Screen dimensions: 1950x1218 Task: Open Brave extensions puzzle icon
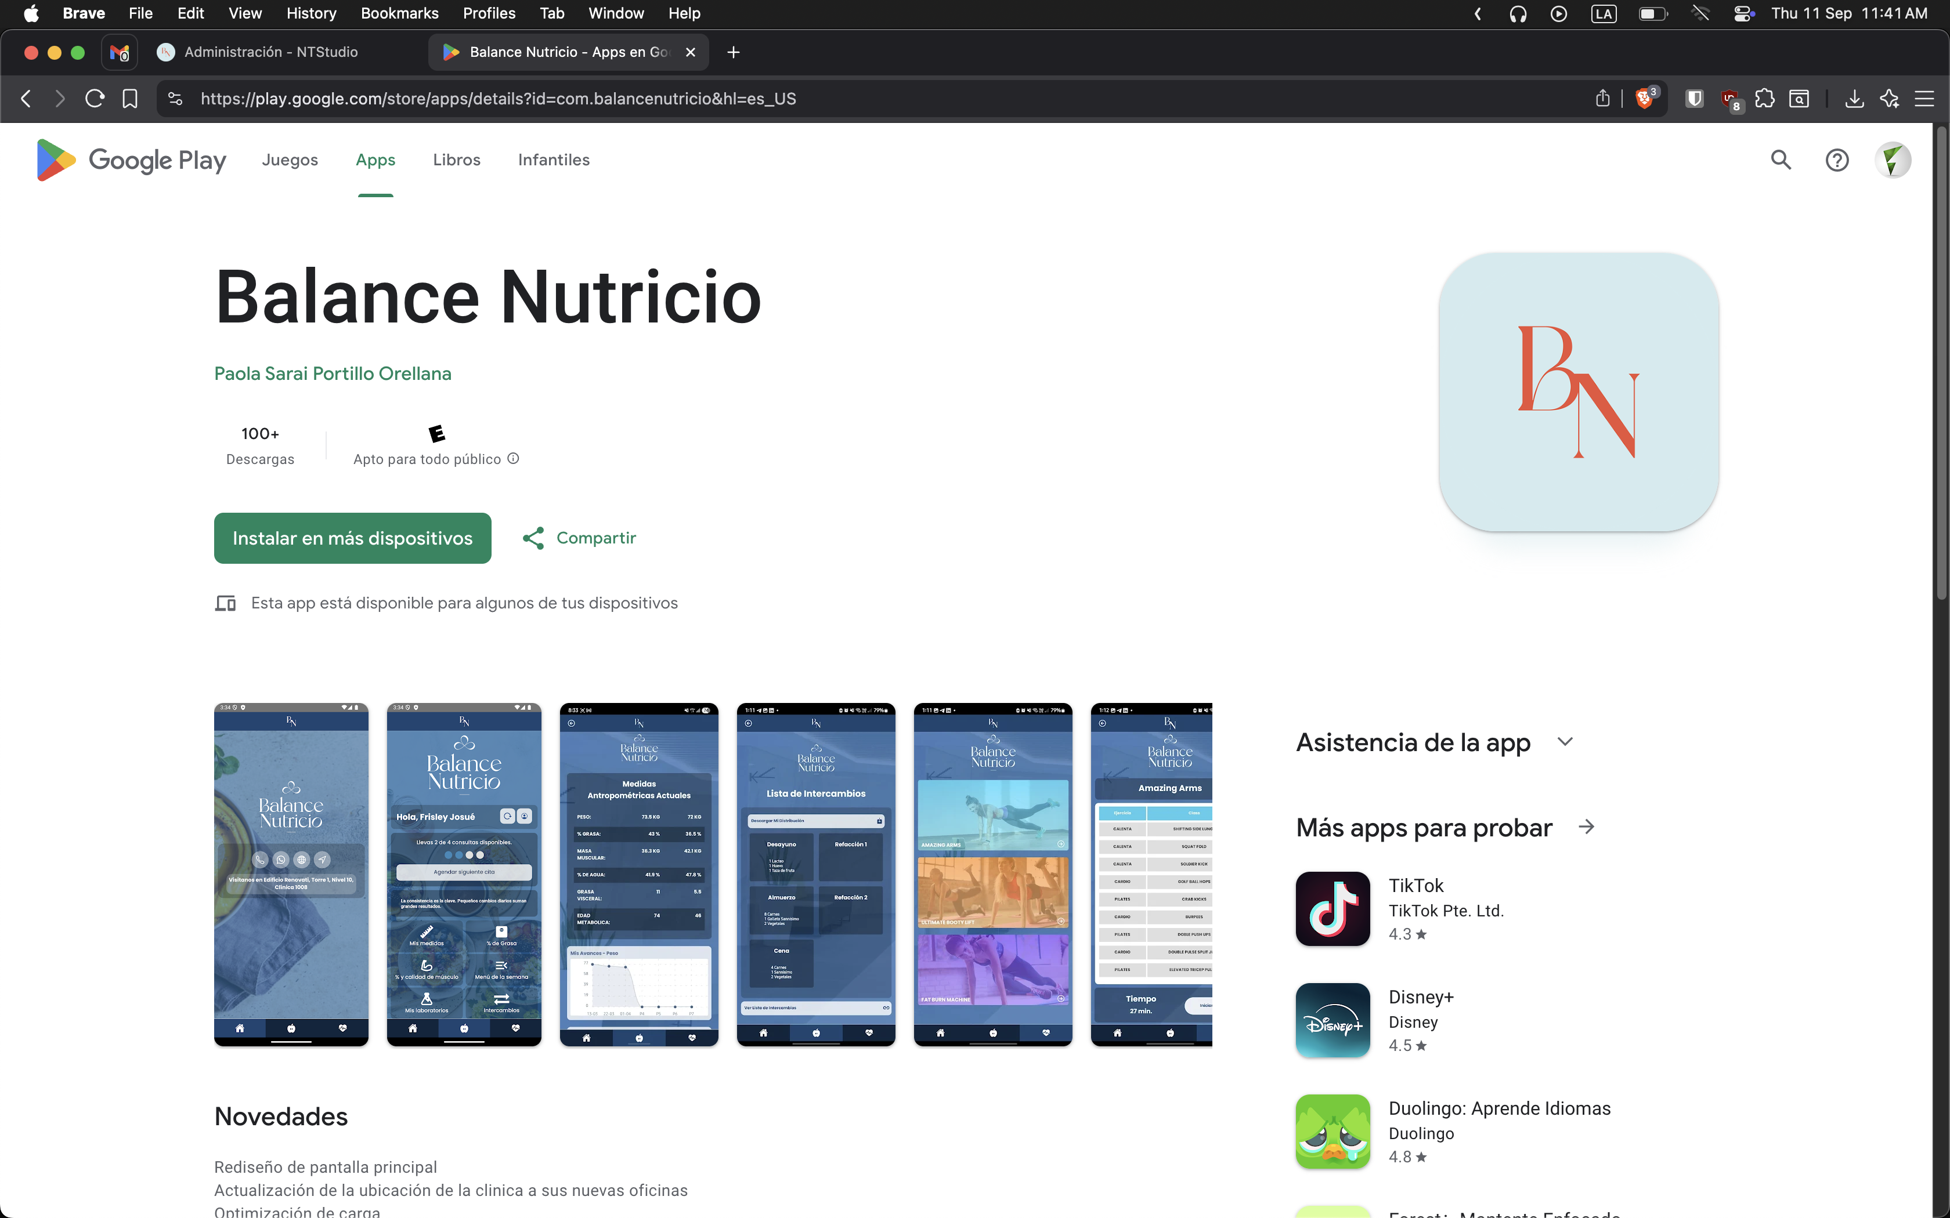tap(1765, 98)
